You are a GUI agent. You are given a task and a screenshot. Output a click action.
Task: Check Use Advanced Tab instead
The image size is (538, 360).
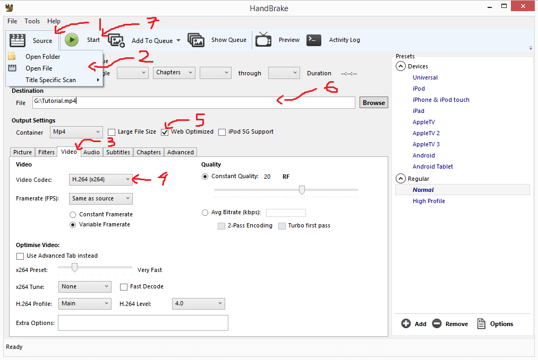(20, 256)
